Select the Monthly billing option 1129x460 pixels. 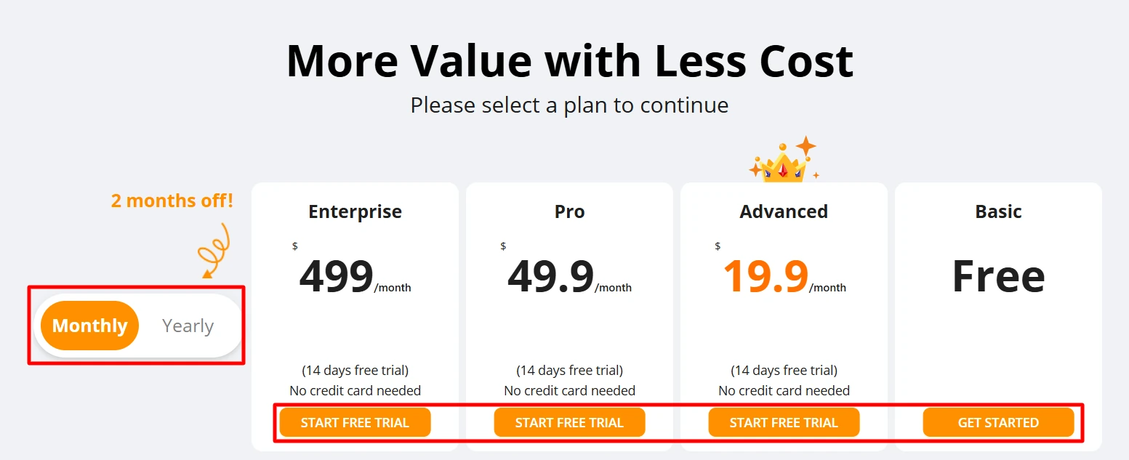click(x=88, y=326)
